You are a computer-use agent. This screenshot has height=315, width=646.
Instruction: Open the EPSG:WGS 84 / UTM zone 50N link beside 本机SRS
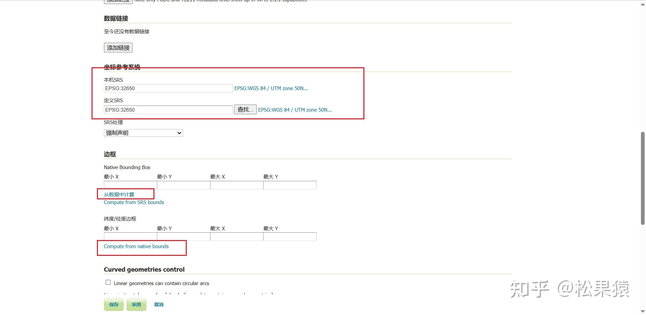point(271,88)
